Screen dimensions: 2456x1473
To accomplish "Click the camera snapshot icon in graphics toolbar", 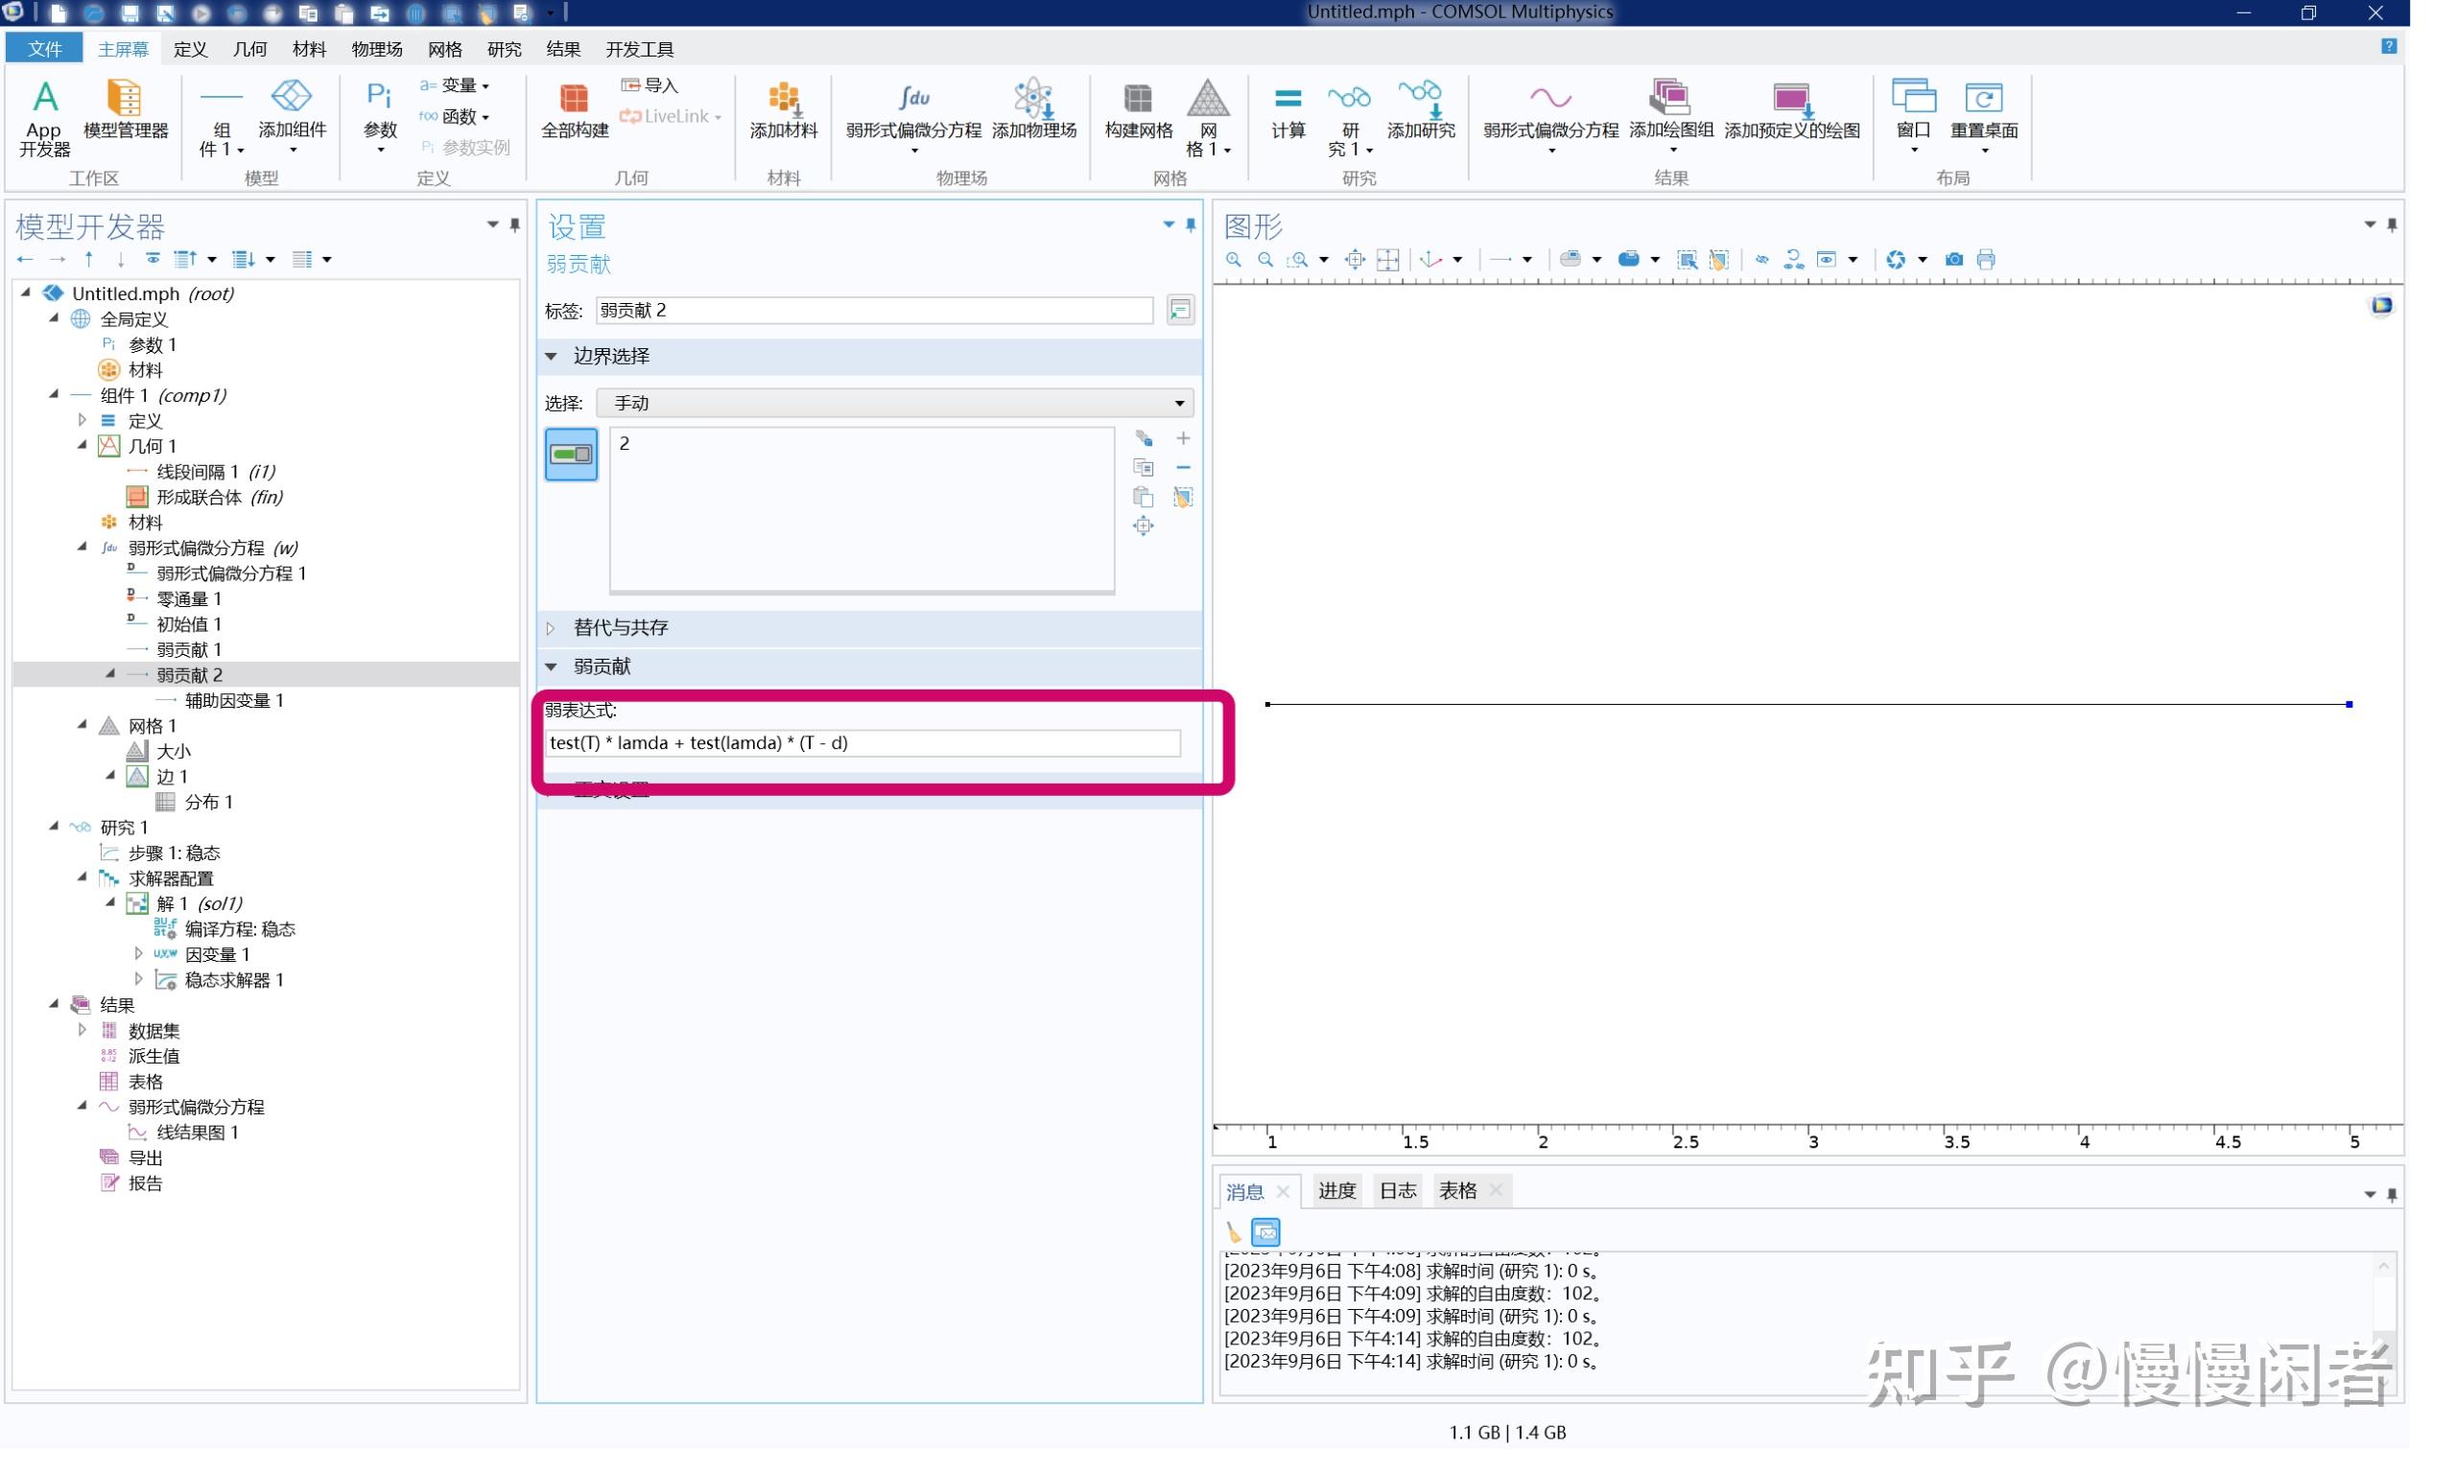I will [1953, 260].
